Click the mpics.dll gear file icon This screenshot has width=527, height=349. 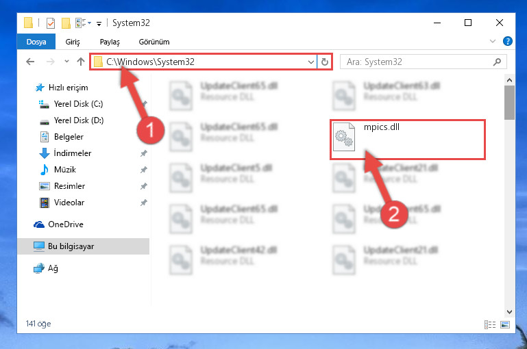pyautogui.click(x=344, y=137)
